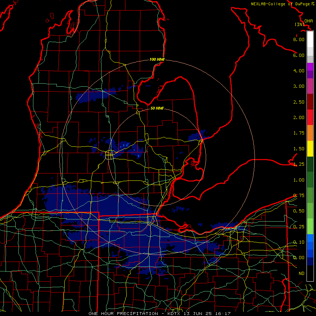
Task: Click the 2.50 legend value
Action: pos(299,102)
